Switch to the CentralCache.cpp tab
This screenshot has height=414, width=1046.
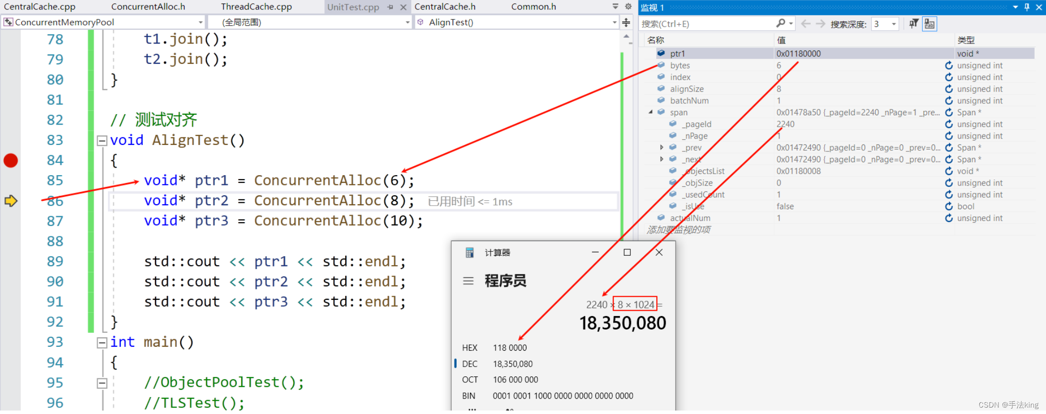click(40, 7)
